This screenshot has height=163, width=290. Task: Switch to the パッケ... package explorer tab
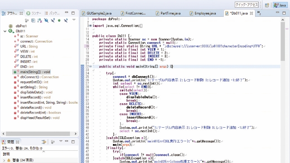[x=52, y=13]
